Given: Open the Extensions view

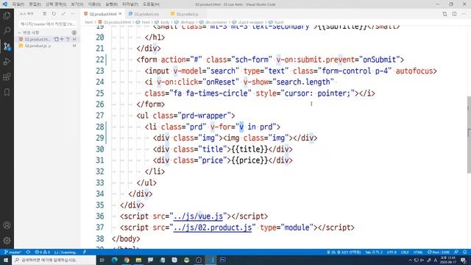Looking at the screenshot, I should pyautogui.click(x=7, y=77).
